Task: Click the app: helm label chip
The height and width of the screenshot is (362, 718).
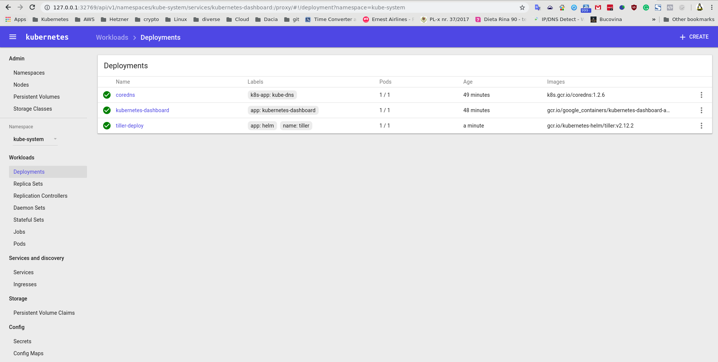Action: pos(262,126)
